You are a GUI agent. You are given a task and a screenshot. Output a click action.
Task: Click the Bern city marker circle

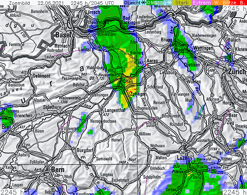pyautogui.click(x=47, y=165)
